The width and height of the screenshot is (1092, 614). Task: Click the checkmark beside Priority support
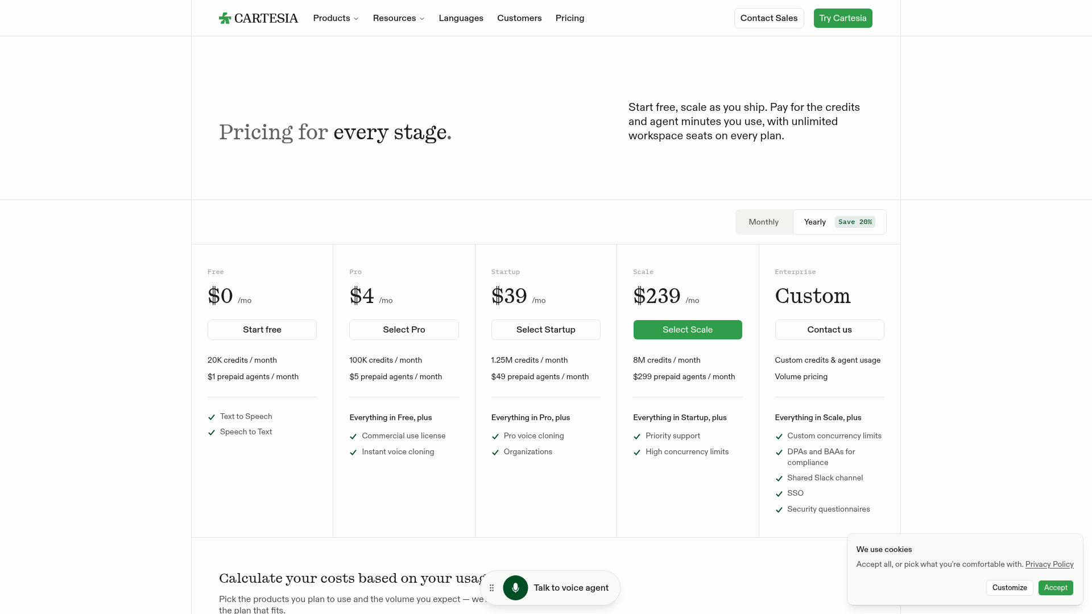(x=637, y=436)
